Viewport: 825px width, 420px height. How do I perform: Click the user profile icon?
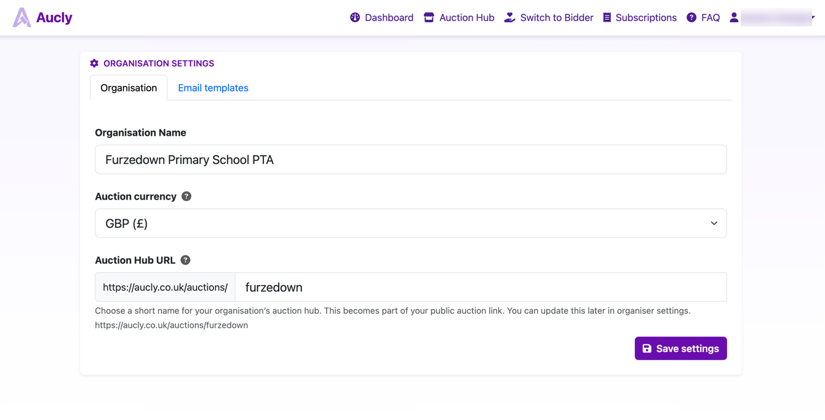click(734, 17)
